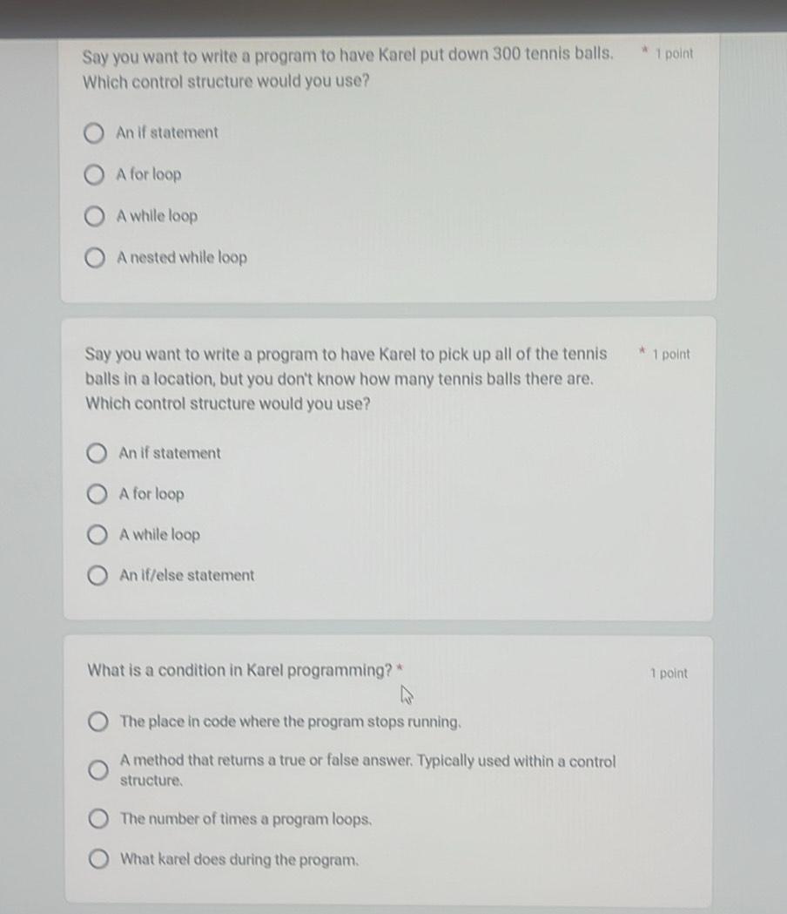
Task: Choose 'A method that returns a true or false answer'
Action: tap(98, 769)
